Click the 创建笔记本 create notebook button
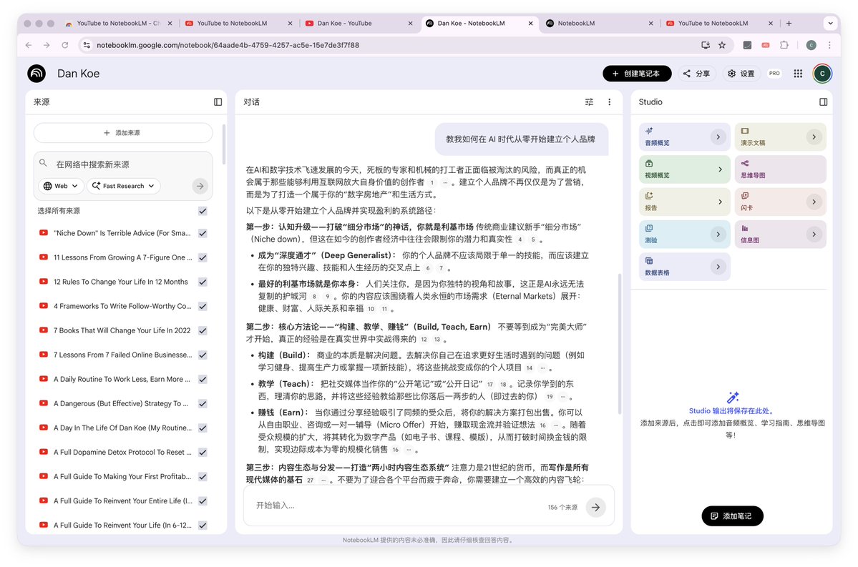The width and height of the screenshot is (858, 567). click(x=636, y=73)
